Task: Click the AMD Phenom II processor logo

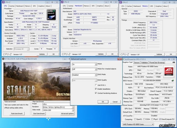Action: pyautogui.click(x=51, y=15)
